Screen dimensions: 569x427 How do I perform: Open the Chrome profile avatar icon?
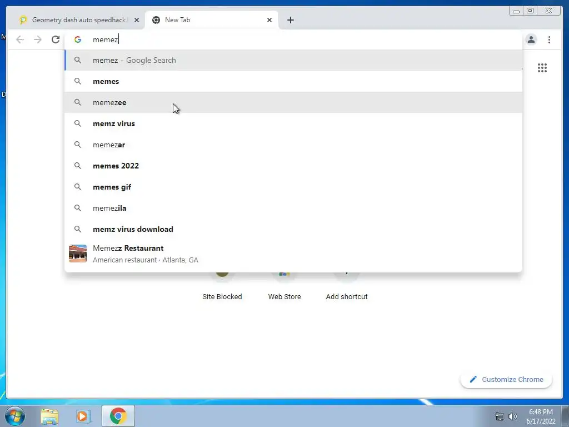[x=531, y=39]
